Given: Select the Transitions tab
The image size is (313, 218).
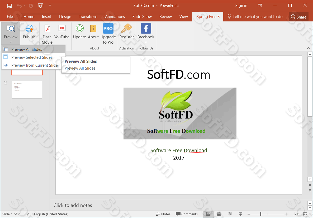Looking at the screenshot, I should pos(88,17).
